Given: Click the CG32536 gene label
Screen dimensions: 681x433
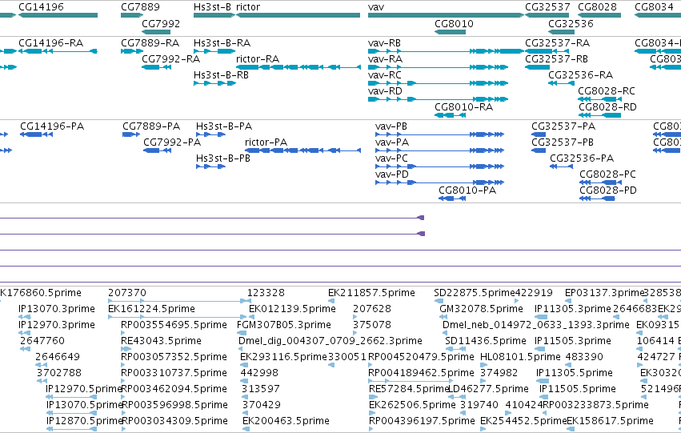Looking at the screenshot, I should tap(571, 23).
